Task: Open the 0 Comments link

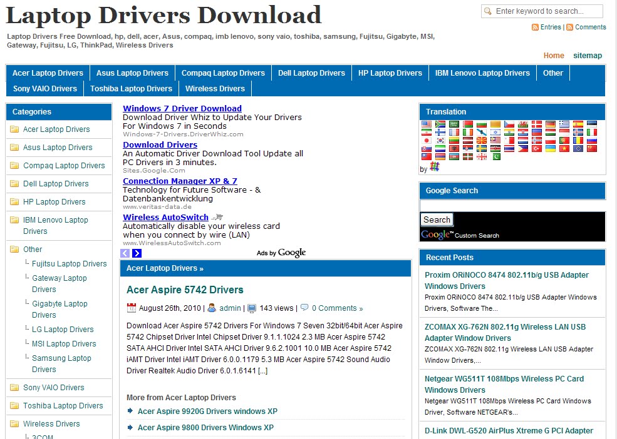Action: pyautogui.click(x=337, y=308)
